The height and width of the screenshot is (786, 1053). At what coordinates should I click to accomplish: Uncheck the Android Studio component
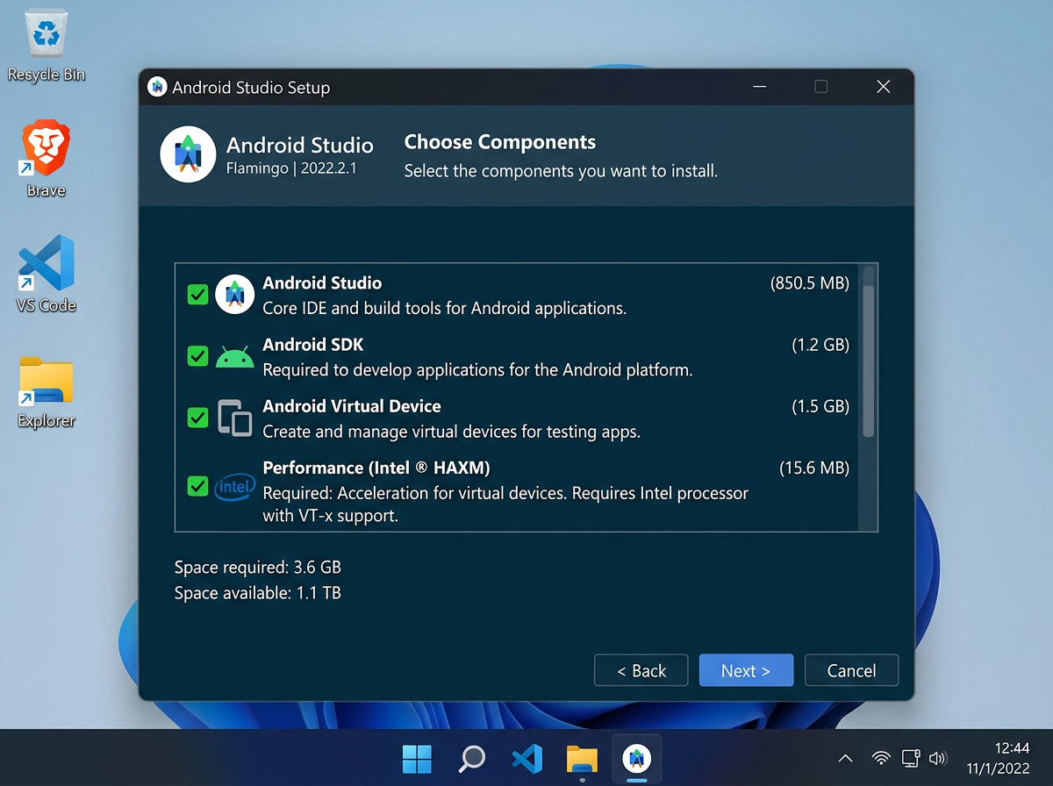coord(197,294)
